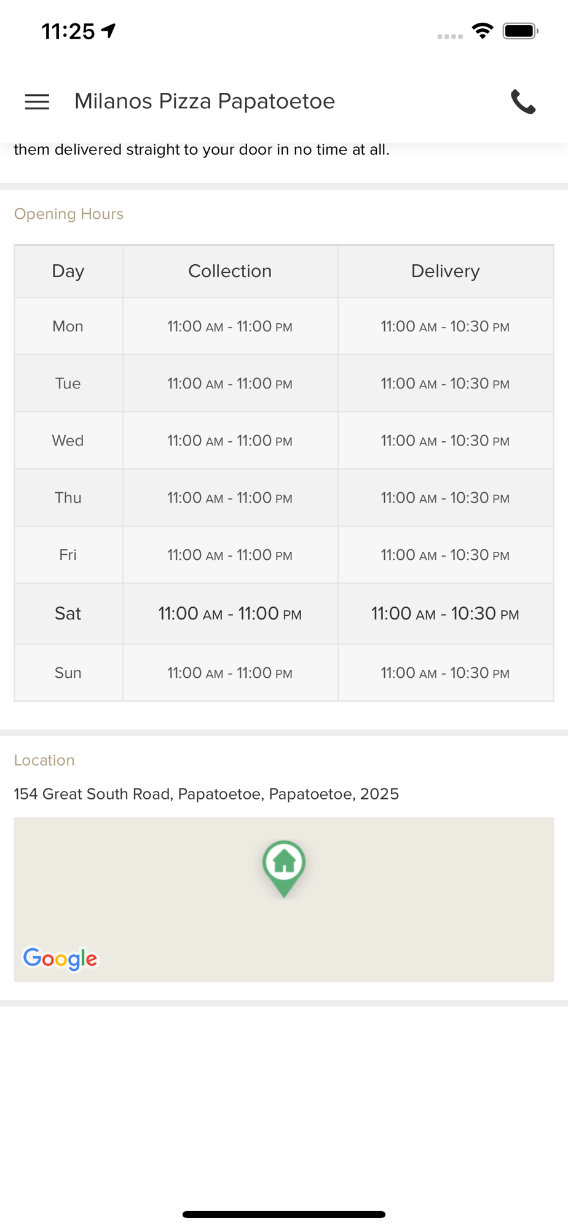Select the Collection column header
The height and width of the screenshot is (1229, 568).
tap(230, 271)
